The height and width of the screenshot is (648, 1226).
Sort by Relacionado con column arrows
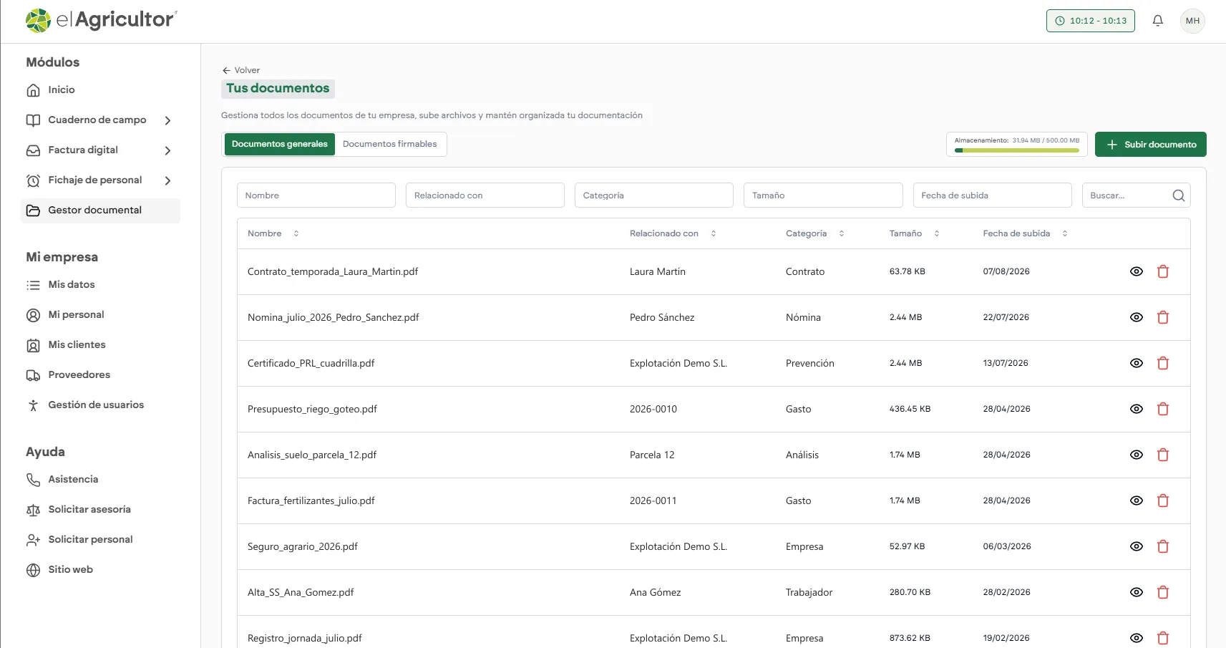pos(714,233)
